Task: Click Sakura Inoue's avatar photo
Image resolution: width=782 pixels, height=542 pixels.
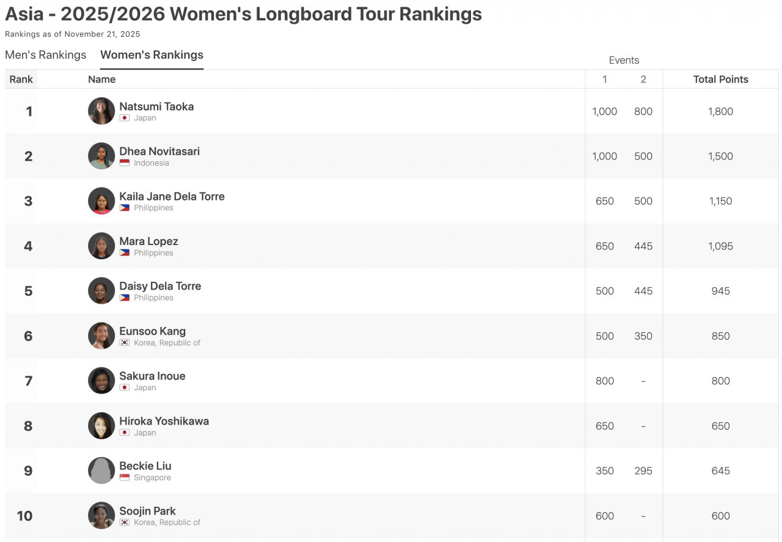Action: [101, 381]
